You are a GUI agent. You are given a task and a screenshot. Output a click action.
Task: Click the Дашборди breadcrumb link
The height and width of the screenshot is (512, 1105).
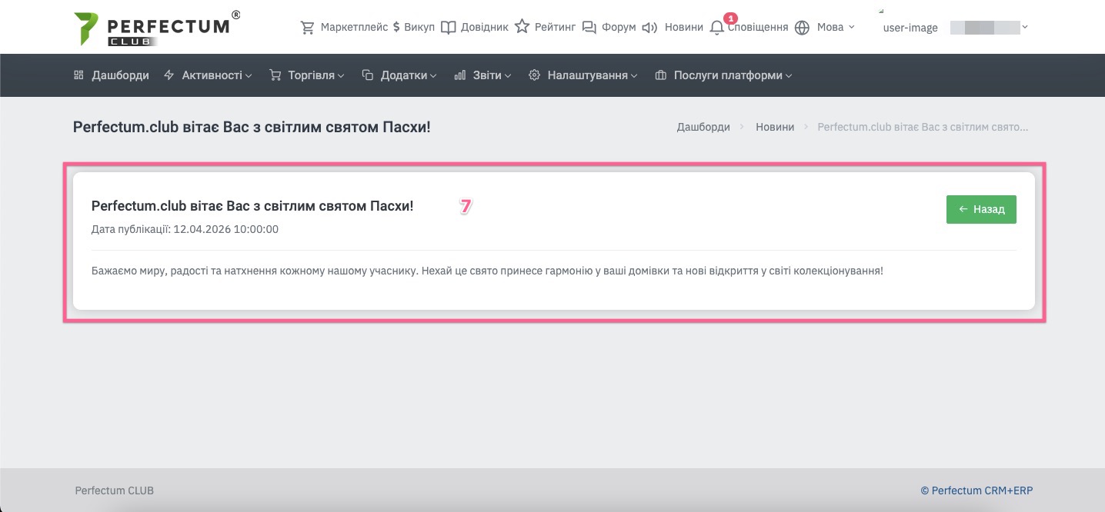tap(703, 127)
